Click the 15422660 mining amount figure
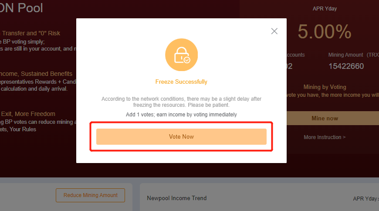This screenshot has width=379, height=211. [x=346, y=66]
